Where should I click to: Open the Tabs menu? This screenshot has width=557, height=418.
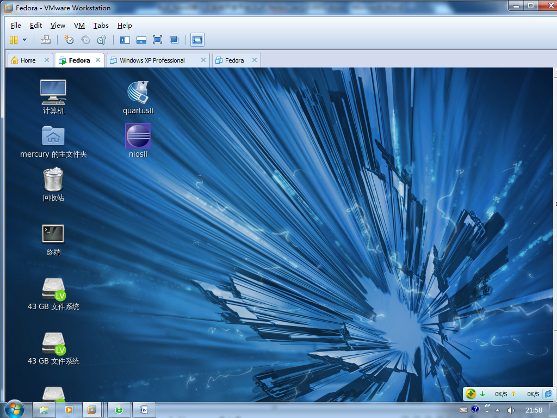coord(101,26)
